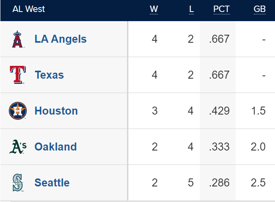Click the Houston Astros star logo

[x=18, y=111]
